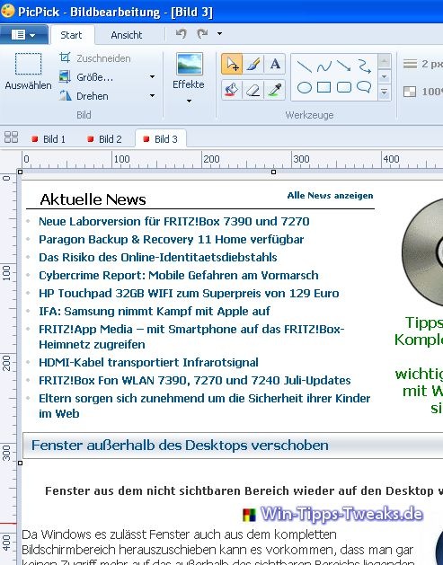Open FRITZ!Box Fon WLAN Juli-Updates link

coord(195,381)
